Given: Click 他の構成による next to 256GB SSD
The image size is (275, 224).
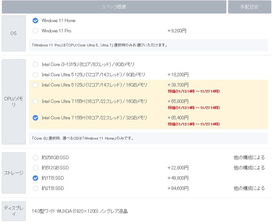Looking at the screenshot, I should click(x=249, y=157).
